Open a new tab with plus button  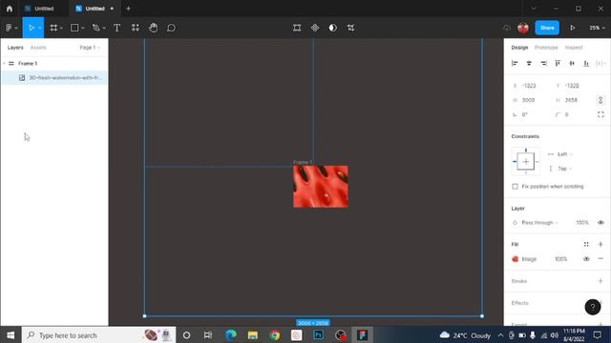pos(128,9)
